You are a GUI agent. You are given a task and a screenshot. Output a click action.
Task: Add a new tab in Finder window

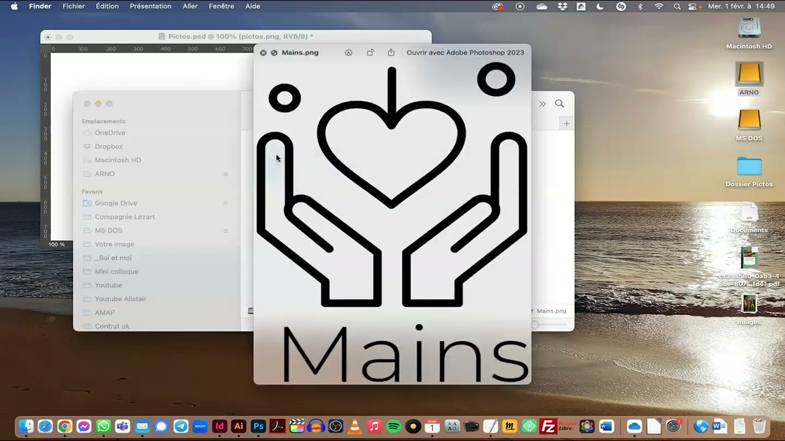tap(567, 124)
